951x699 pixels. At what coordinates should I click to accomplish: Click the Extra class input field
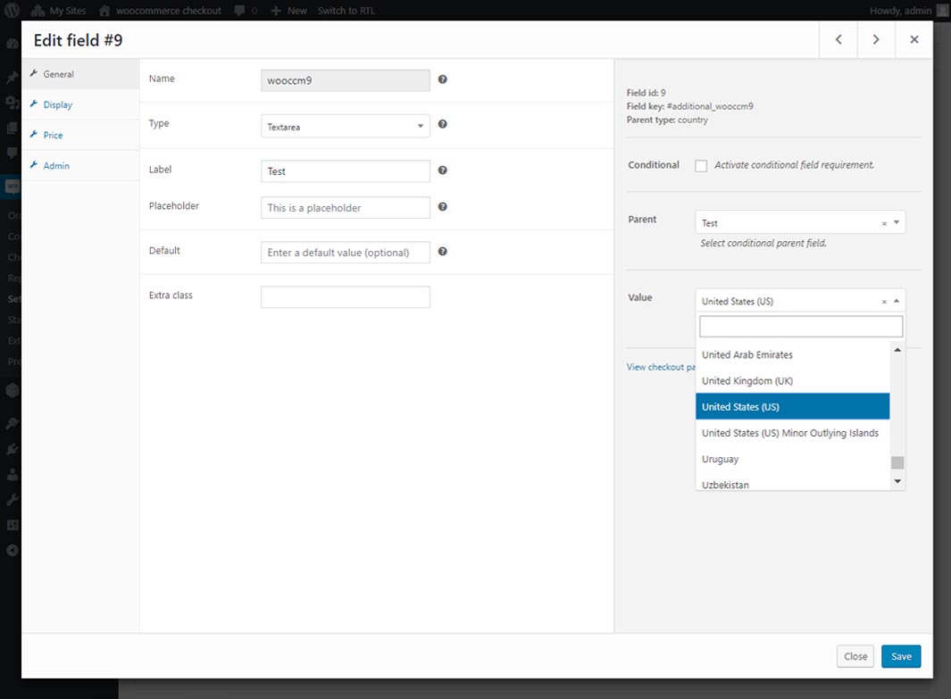[x=345, y=297]
